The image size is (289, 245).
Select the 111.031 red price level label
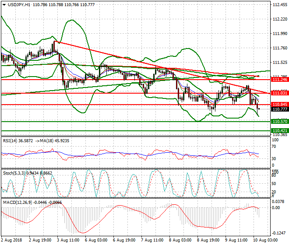[x=280, y=93]
